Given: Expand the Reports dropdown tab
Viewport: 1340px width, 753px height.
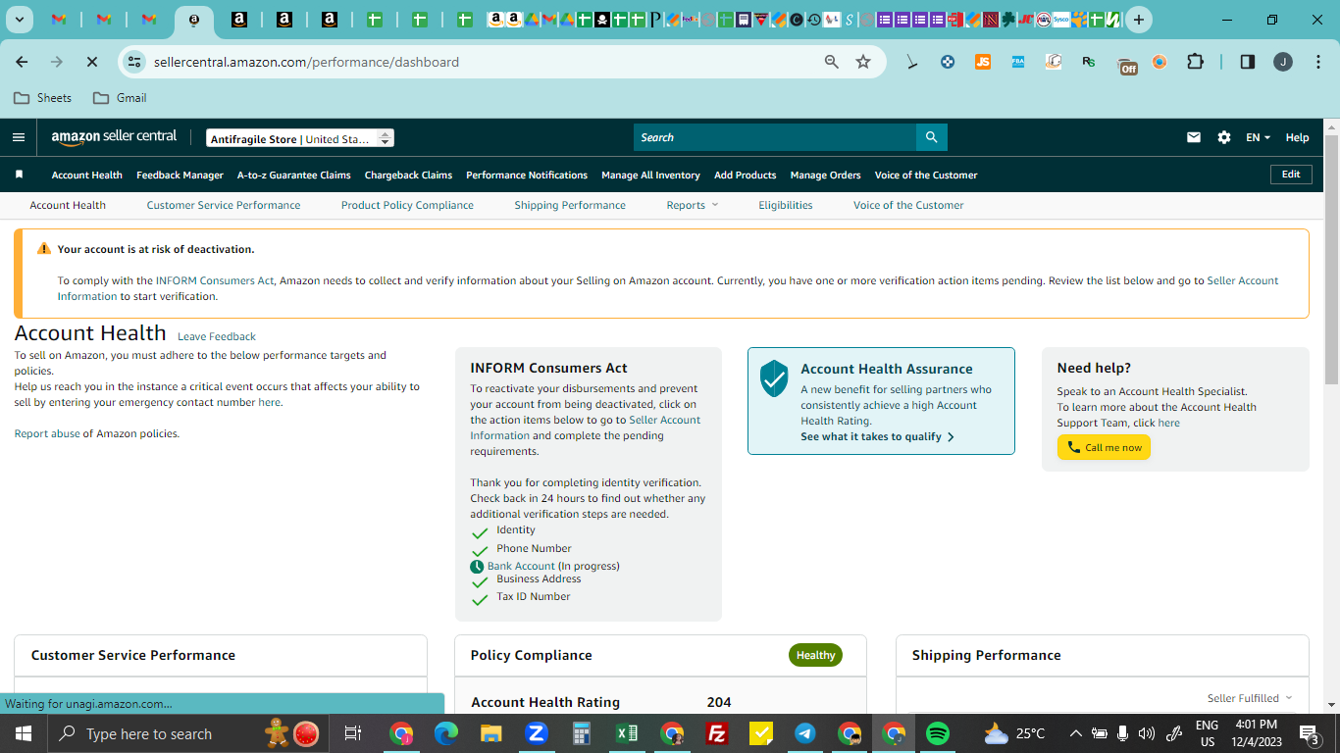Looking at the screenshot, I should coord(693,205).
